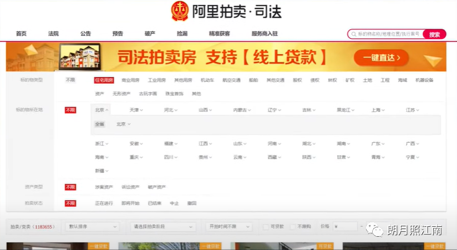Expand the 浙江 province dropdown

tap(101, 144)
